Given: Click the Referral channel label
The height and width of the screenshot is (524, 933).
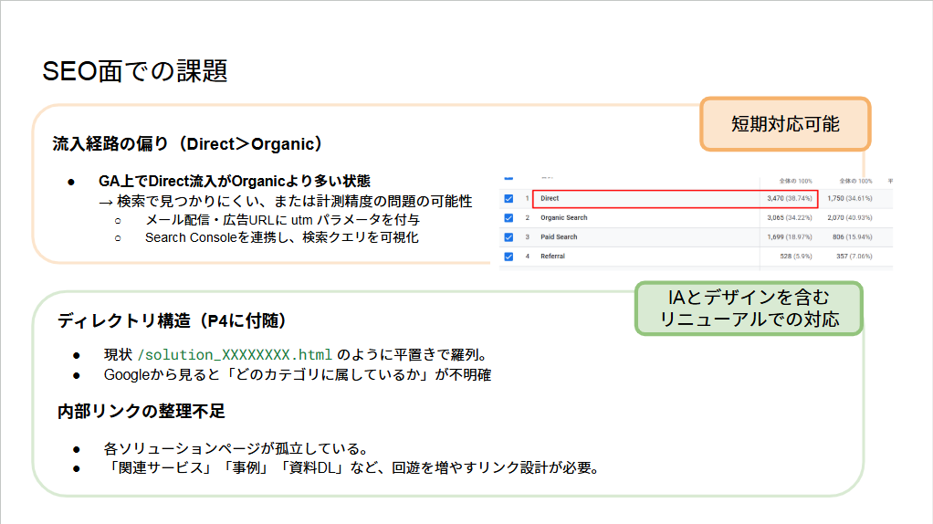Looking at the screenshot, I should pyautogui.click(x=552, y=257).
